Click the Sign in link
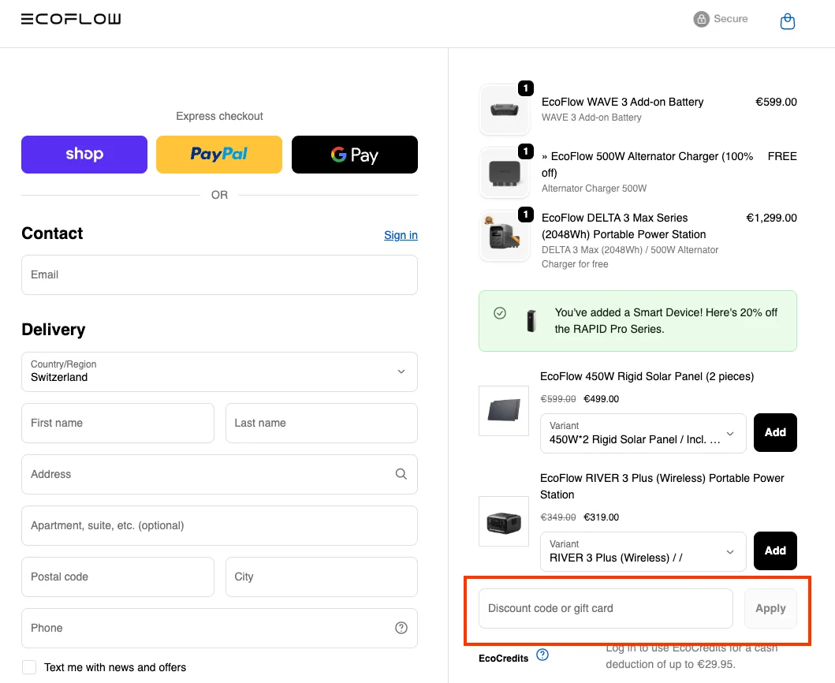Image resolution: width=835 pixels, height=683 pixels. coord(401,235)
